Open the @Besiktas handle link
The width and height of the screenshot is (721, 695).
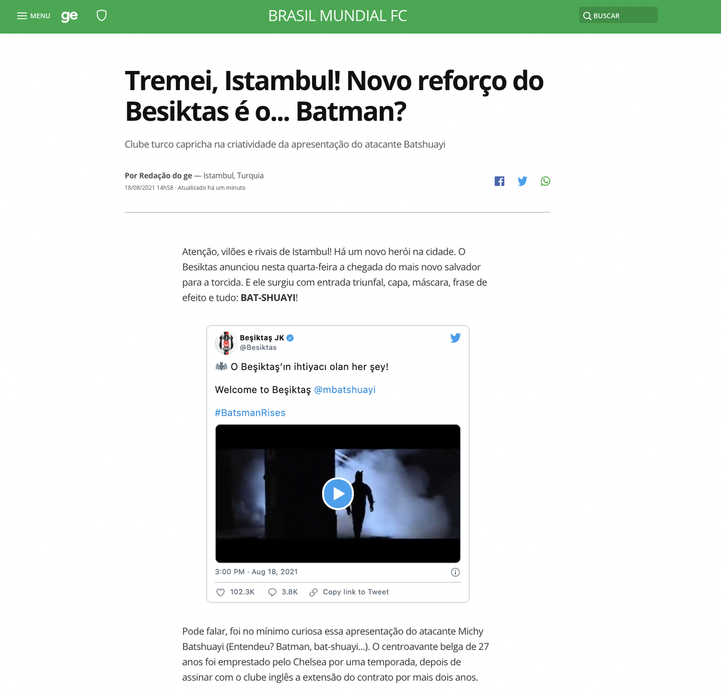[258, 348]
